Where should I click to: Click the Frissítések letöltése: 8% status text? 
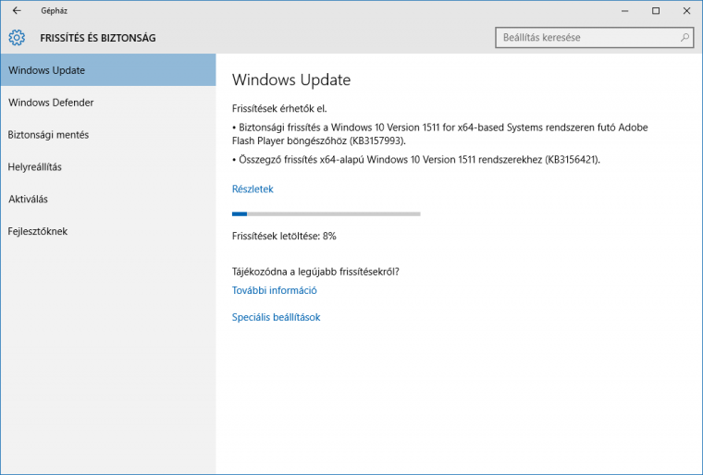284,237
